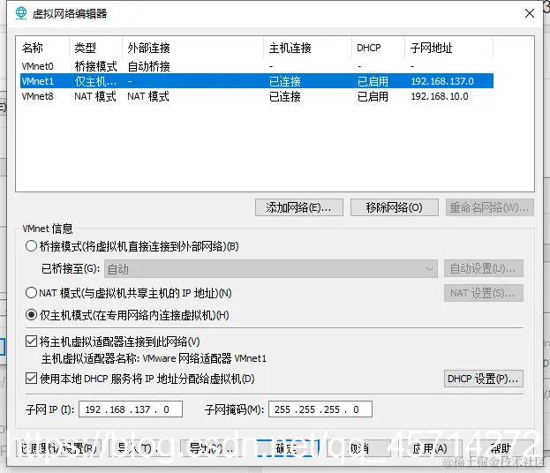Click 重命名网络(W)... button

[x=490, y=207]
